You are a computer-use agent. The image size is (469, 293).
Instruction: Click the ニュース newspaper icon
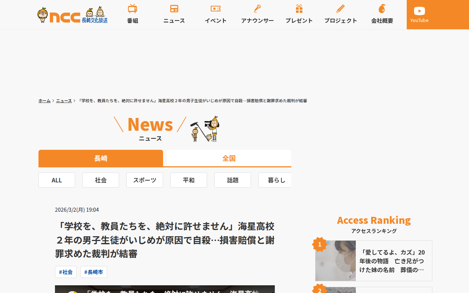(174, 9)
